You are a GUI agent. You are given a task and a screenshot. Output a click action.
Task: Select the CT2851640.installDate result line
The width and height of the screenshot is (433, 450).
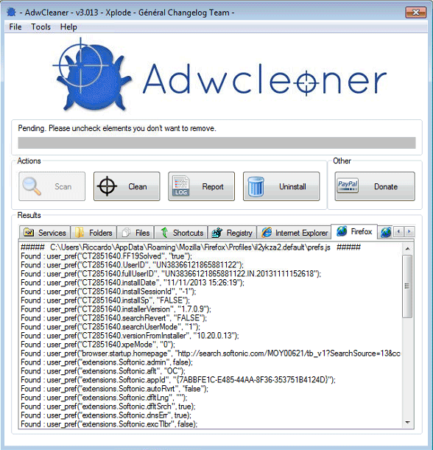point(133,283)
